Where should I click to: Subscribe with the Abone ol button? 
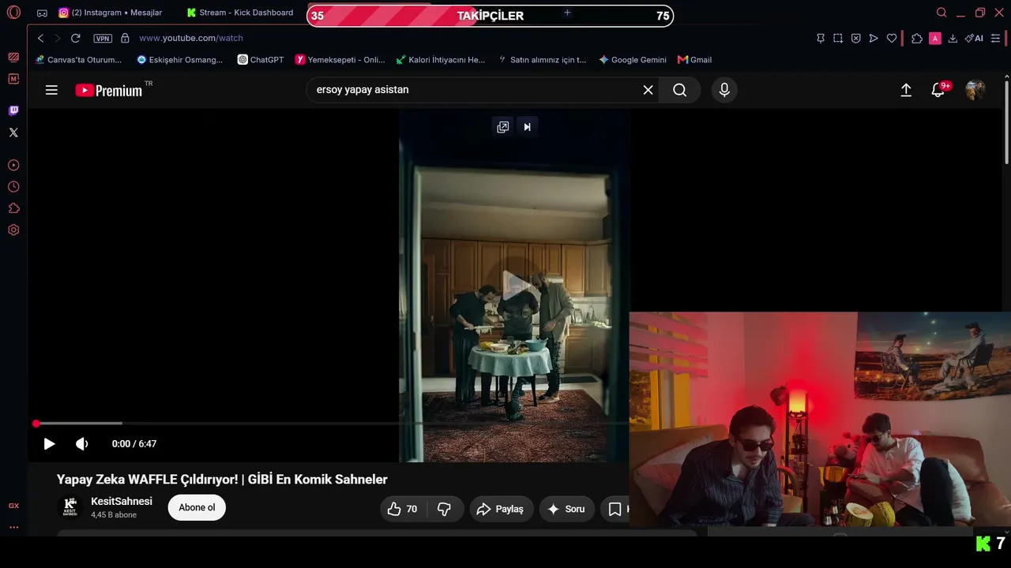[197, 508]
